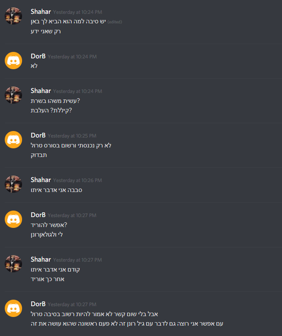Image resolution: width=282 pixels, height=336 pixels.
Task: Click DorB's avatar on the 10:25 PM message
Action: (x=13, y=140)
